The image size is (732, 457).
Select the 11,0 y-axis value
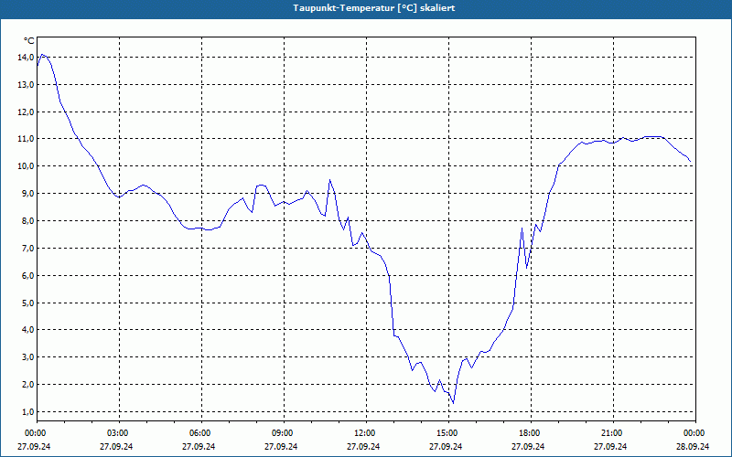coord(26,139)
